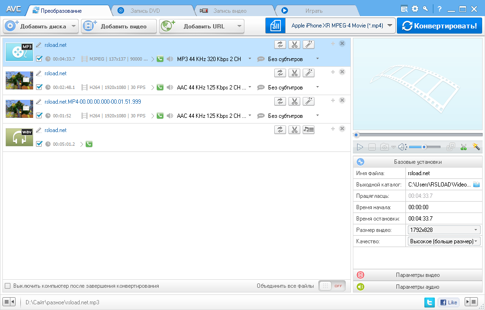The image size is (485, 310).
Task: Open the output folder browse icon
Action: tap(476, 185)
